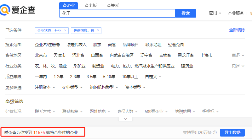Remove the 失信信息: 有 filter tag

[98, 30]
